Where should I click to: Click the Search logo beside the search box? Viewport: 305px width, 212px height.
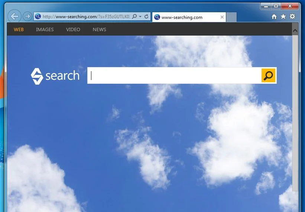click(55, 76)
